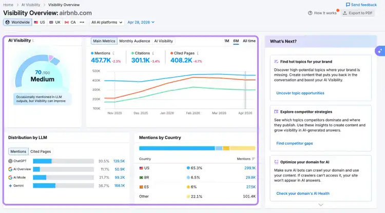Select the Worldwide region filter

17,22
